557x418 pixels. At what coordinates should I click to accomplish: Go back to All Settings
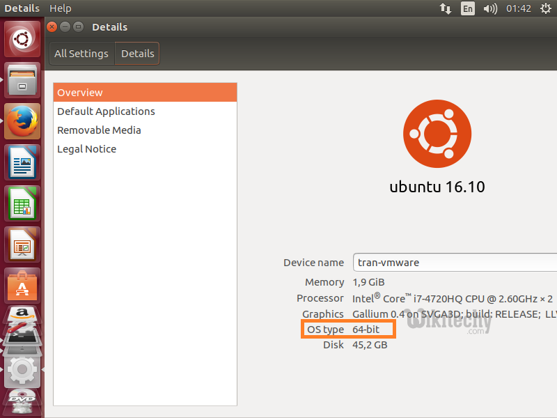tap(81, 54)
